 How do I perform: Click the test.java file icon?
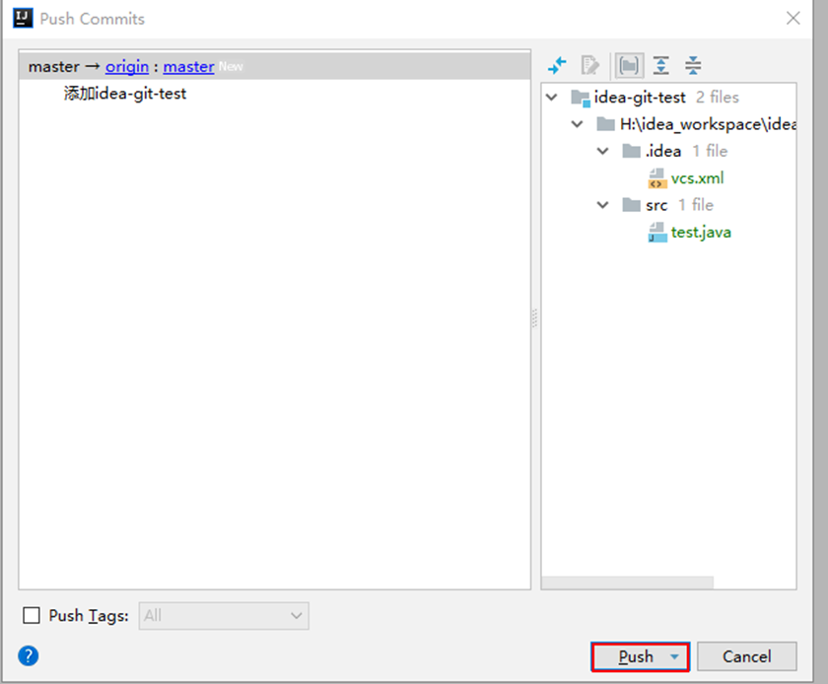pyautogui.click(x=656, y=233)
